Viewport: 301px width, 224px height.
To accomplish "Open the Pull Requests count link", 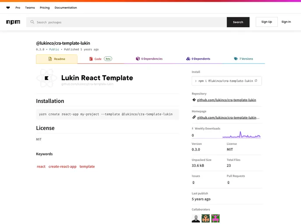I will point(228,182).
